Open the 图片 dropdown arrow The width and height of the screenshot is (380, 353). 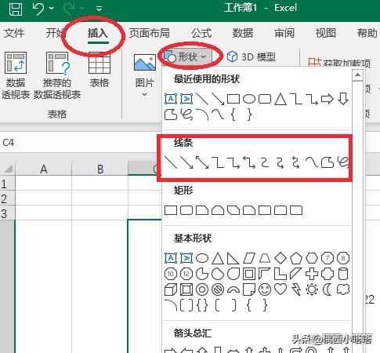(x=144, y=94)
